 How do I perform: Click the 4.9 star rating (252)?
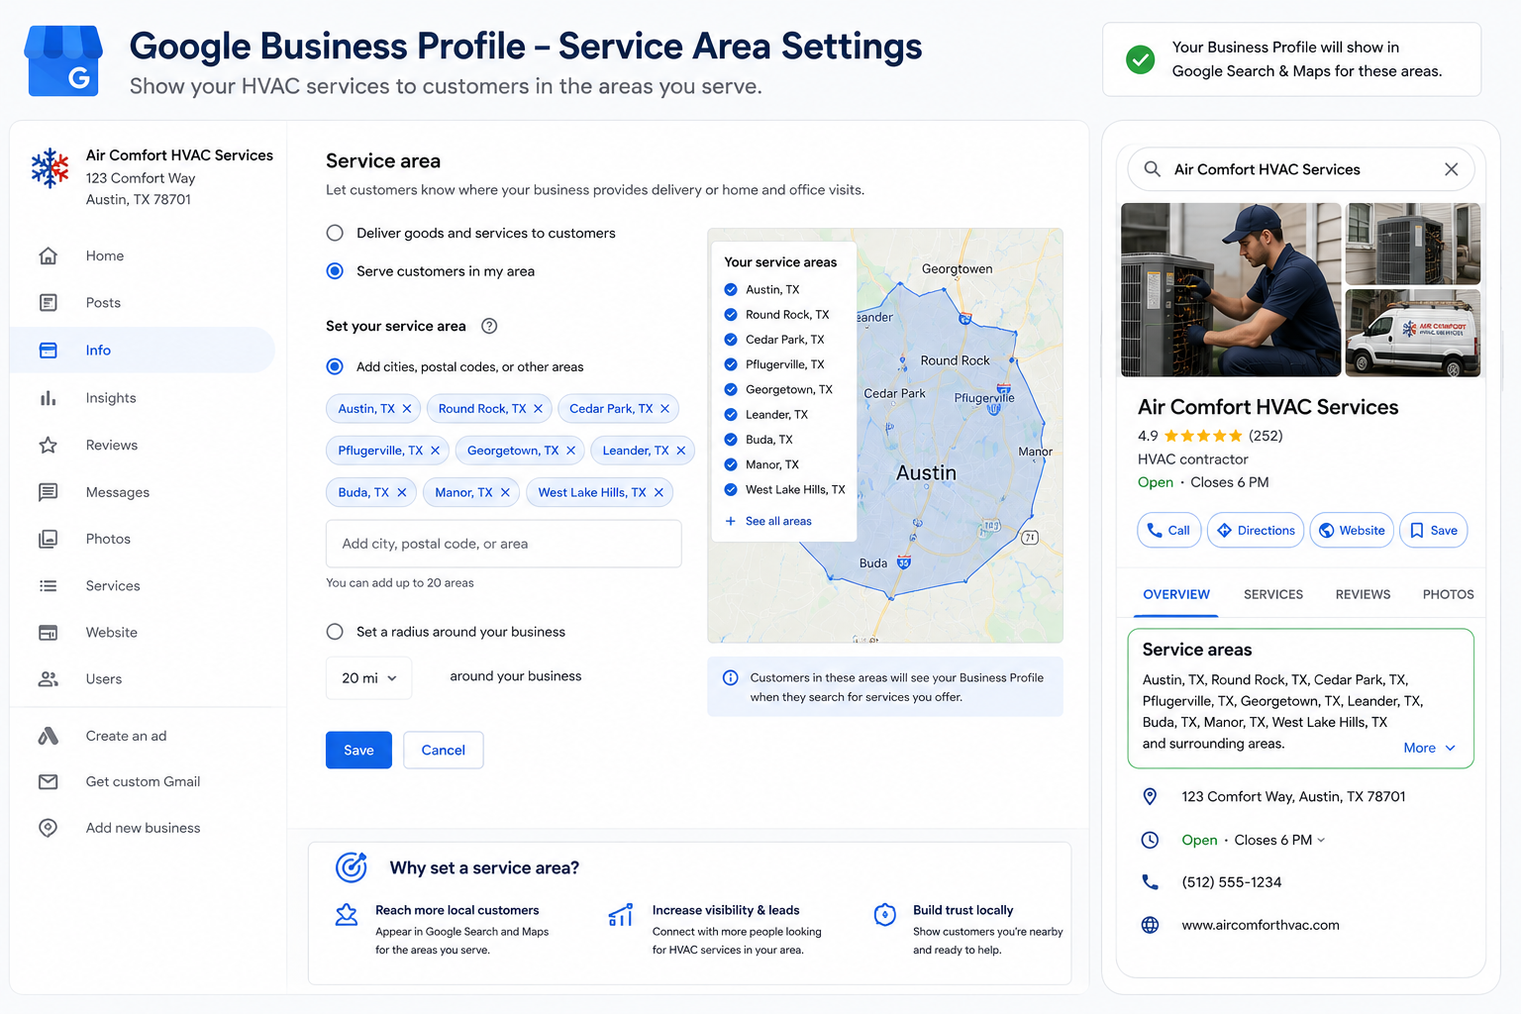(x=1210, y=436)
